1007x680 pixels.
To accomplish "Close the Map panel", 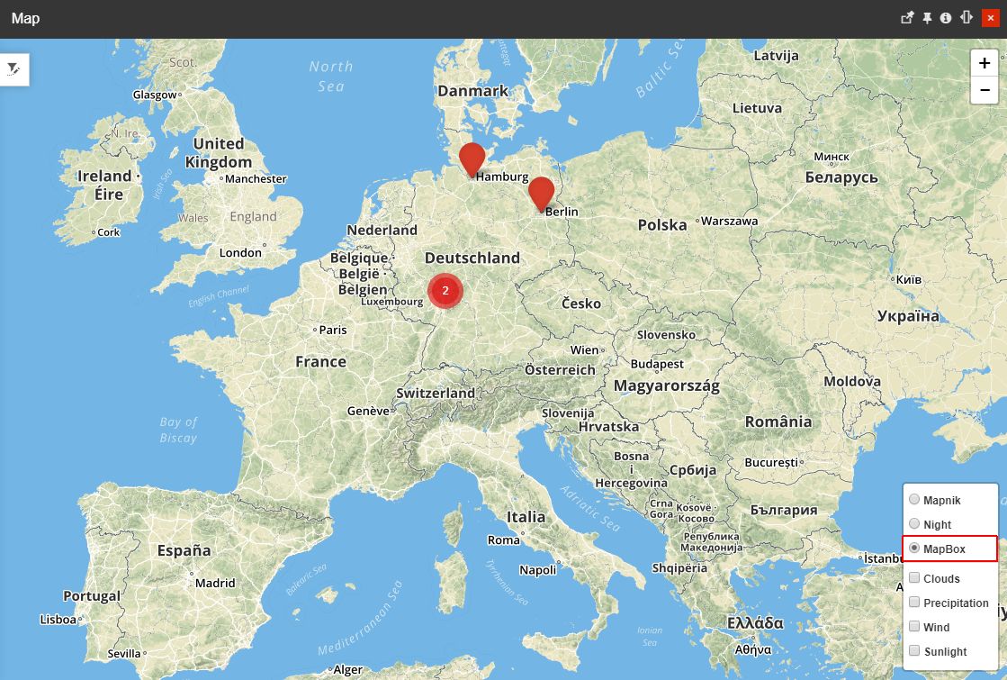I will [990, 17].
